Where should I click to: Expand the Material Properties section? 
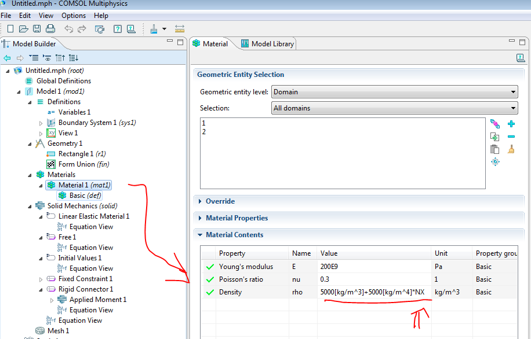(200, 218)
